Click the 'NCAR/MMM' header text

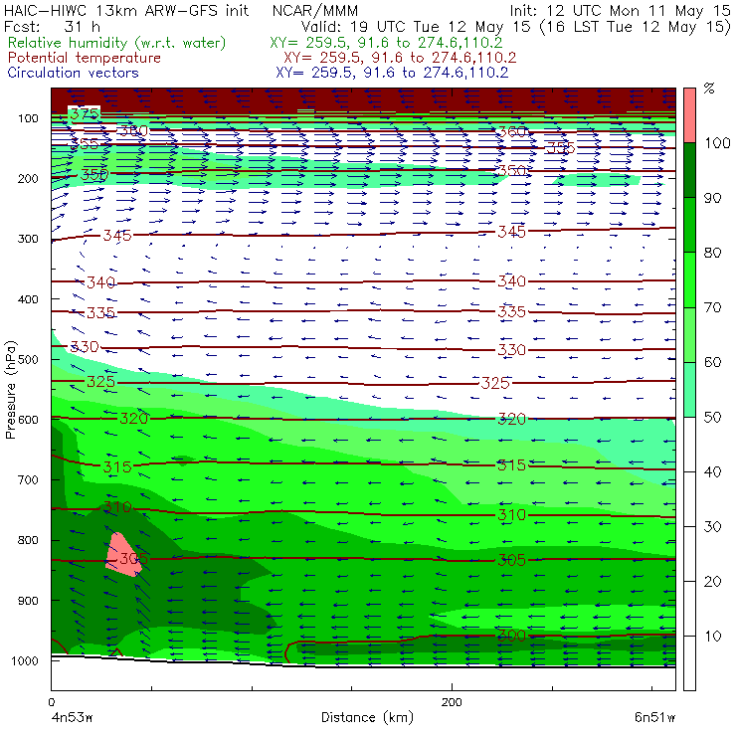[315, 11]
